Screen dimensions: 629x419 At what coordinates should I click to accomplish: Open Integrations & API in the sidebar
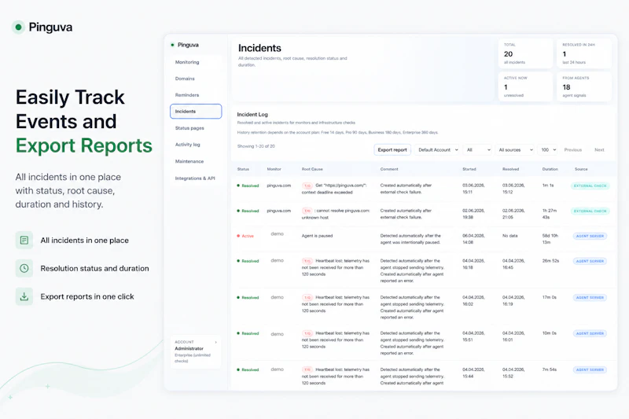pyautogui.click(x=195, y=178)
